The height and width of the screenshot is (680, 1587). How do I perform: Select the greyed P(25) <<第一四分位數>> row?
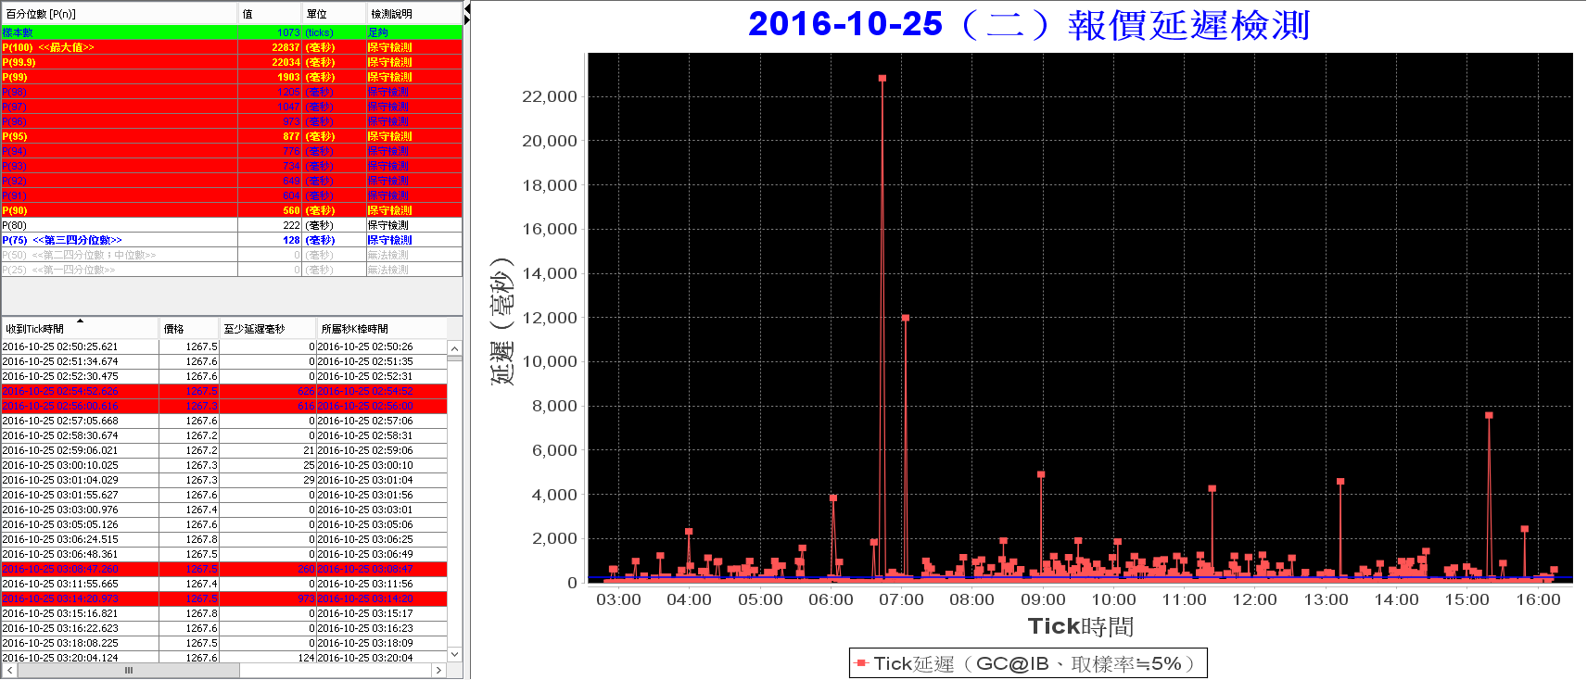tap(232, 270)
